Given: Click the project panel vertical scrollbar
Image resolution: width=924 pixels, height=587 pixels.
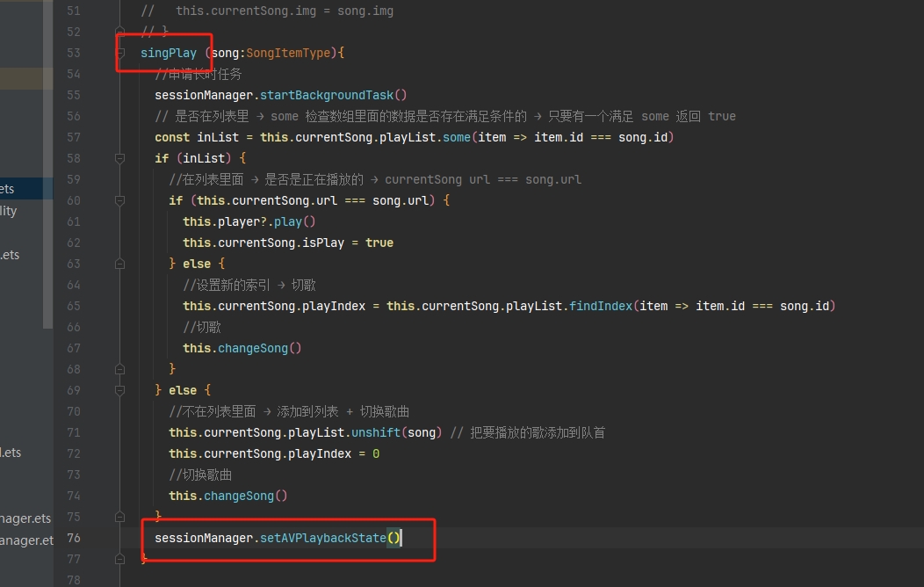Looking at the screenshot, I should pos(48,176).
